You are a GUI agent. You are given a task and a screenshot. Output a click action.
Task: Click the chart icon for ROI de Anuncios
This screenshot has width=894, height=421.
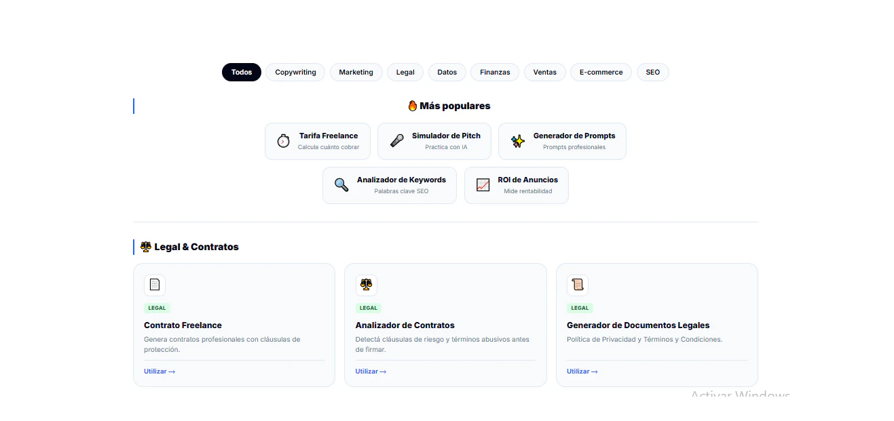[483, 185]
